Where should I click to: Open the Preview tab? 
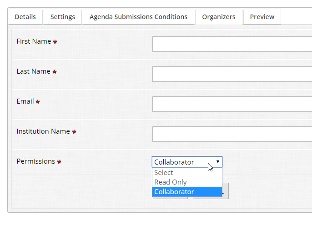(262, 17)
